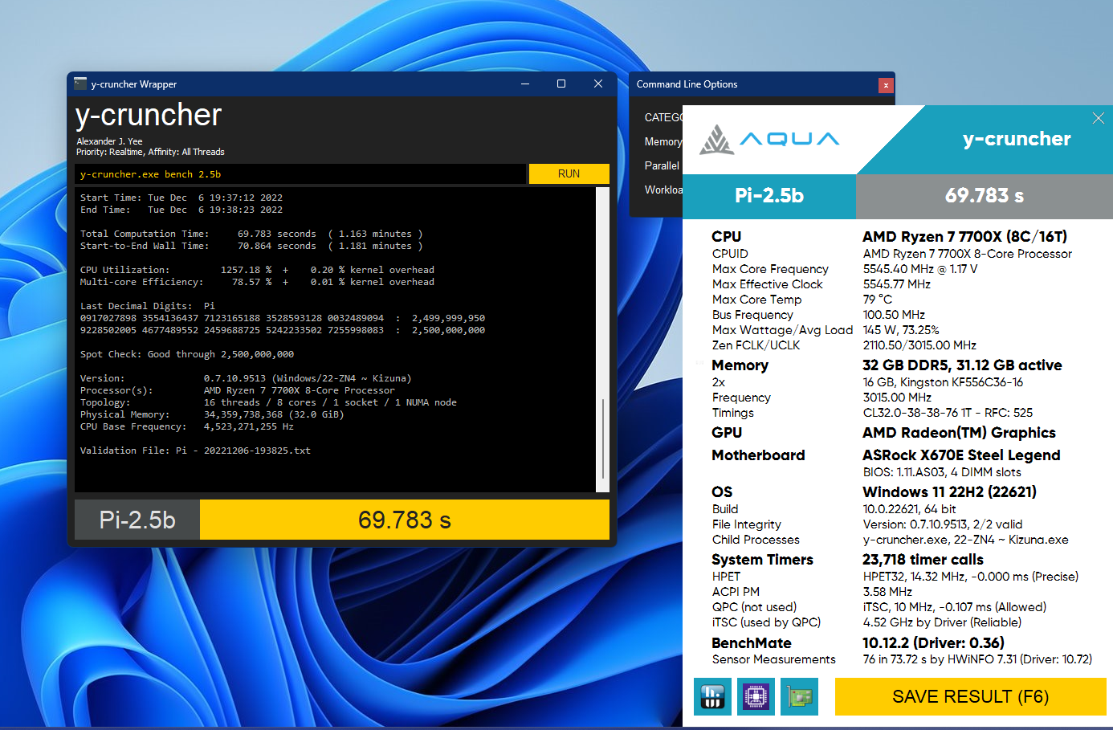Open the GPU-Z graphics card icon

799,696
